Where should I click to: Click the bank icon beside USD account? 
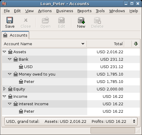[21, 67]
